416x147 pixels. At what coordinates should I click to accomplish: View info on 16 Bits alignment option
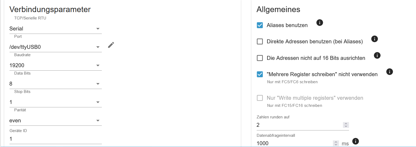pyautogui.click(x=377, y=55)
